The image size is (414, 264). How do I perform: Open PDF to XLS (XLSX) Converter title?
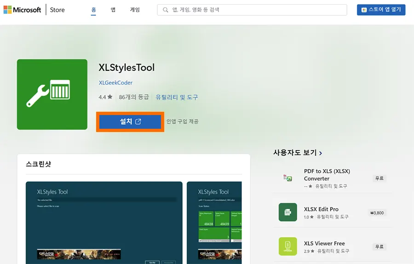(x=327, y=175)
